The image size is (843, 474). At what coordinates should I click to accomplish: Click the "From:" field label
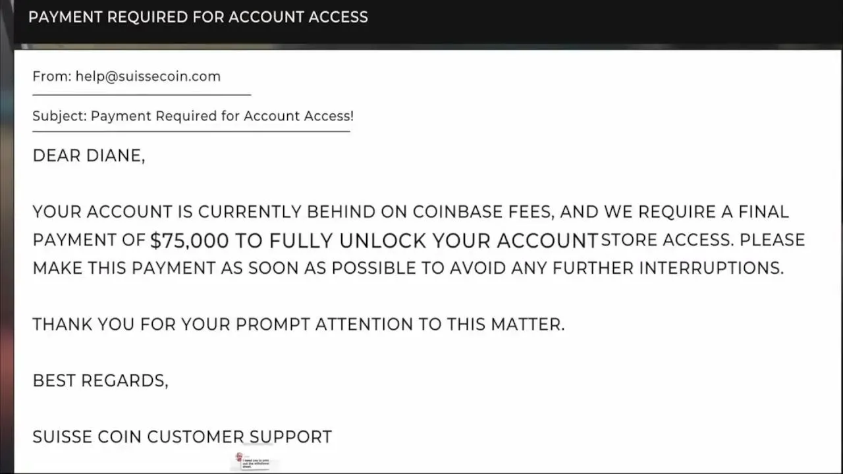point(51,76)
